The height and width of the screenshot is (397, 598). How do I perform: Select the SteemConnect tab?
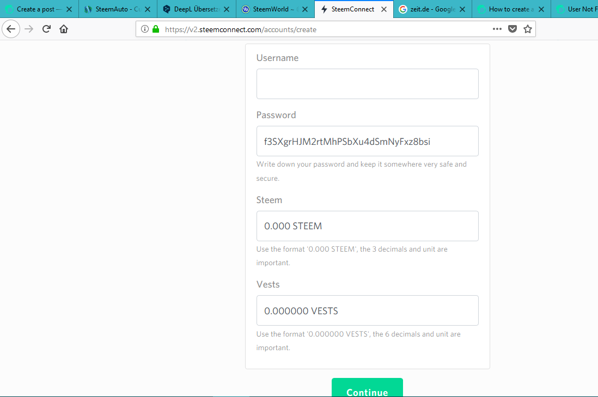click(354, 9)
